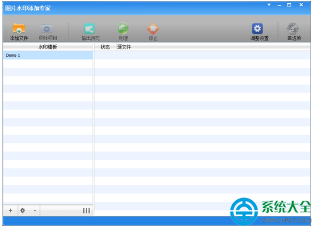This screenshot has height=227, width=313.
Task: Close the 图片水印添加专家 window
Action: tap(301, 5)
